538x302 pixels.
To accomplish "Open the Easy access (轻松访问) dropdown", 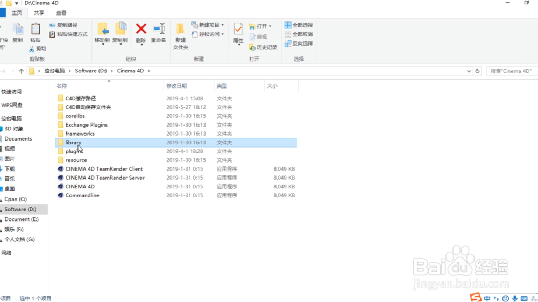I will pyautogui.click(x=208, y=34).
